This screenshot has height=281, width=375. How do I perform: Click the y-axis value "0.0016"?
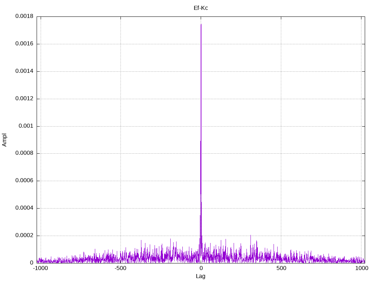click(25, 44)
